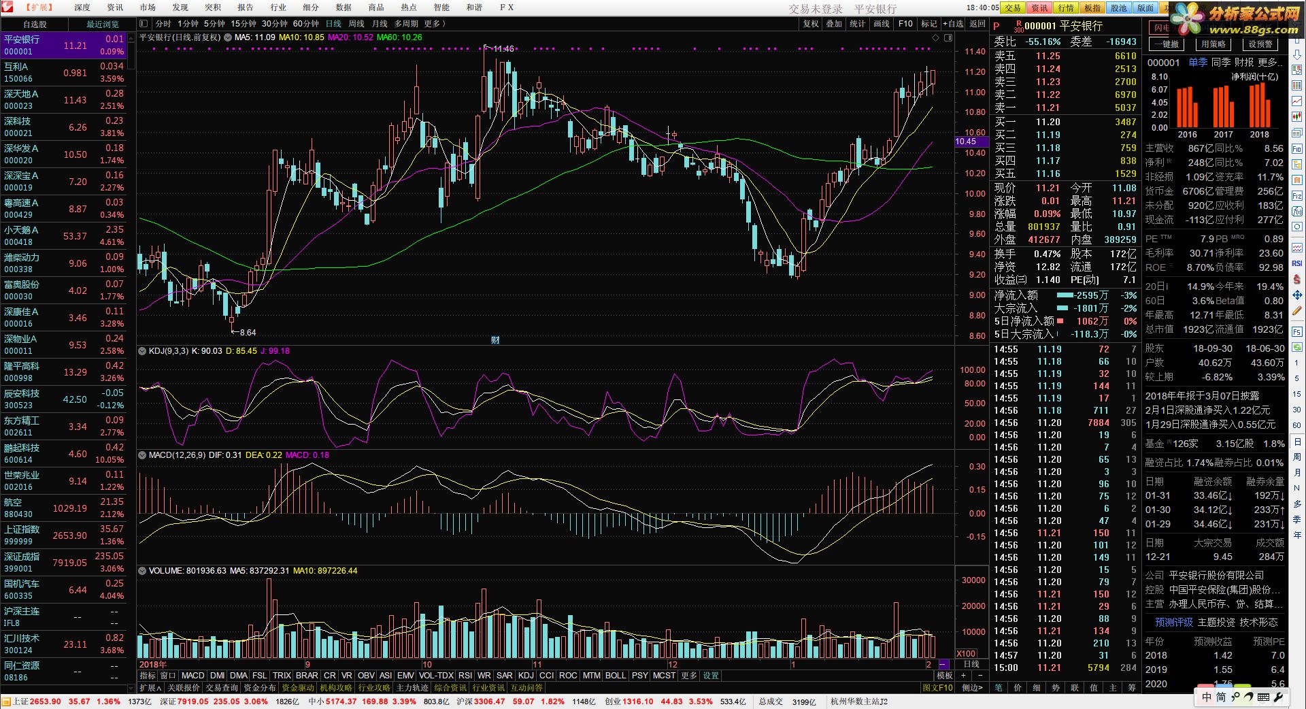Open the KDJ indicator dropdown circle
This screenshot has height=709, width=1306.
142,351
